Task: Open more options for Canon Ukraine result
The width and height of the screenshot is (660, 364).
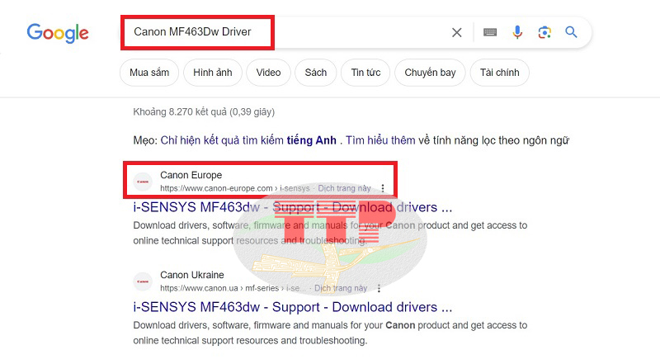Action: pyautogui.click(x=379, y=288)
